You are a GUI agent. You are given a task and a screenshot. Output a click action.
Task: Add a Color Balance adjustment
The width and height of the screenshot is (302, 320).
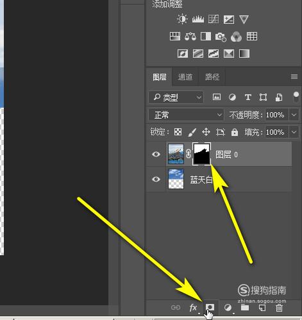[190, 37]
